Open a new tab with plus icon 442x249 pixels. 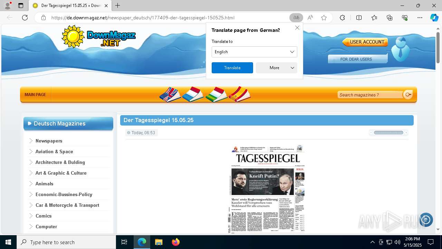(118, 6)
